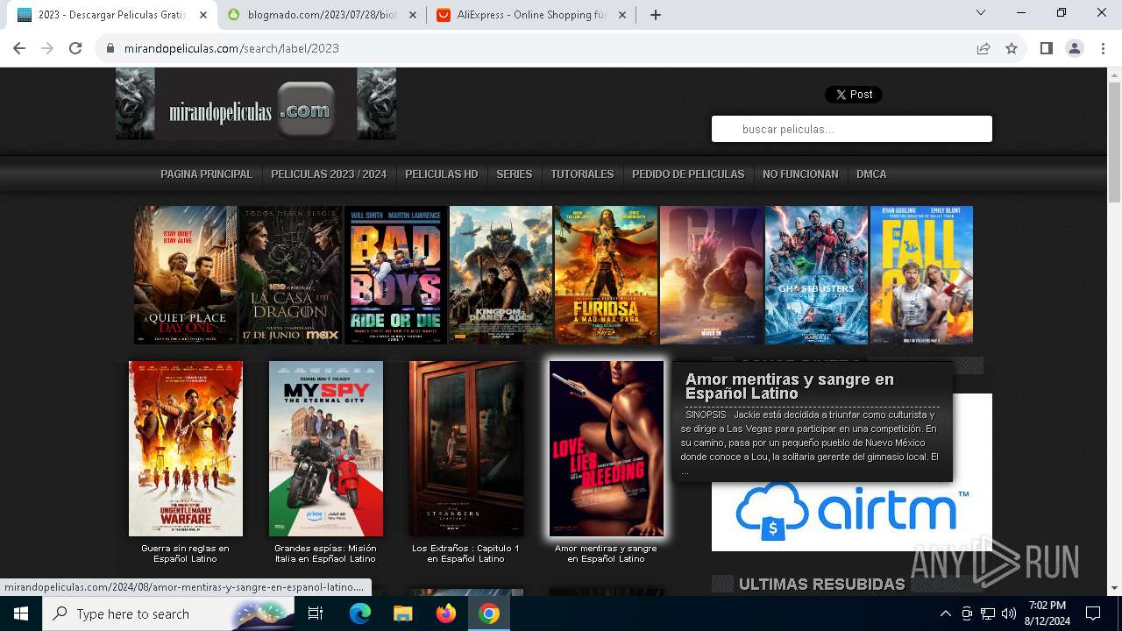Image resolution: width=1122 pixels, height=631 pixels.
Task: Open the PELICULAS HD menu item
Action: tap(442, 174)
